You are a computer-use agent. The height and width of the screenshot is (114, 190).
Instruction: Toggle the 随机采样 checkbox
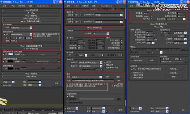105,65
